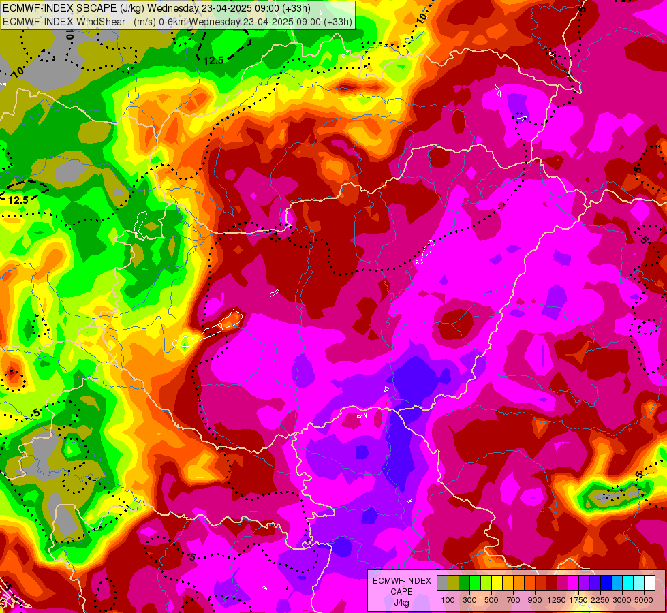Click the 300 legend tick label
Image resolution: width=667 pixels, height=613 pixels.
(469, 600)
